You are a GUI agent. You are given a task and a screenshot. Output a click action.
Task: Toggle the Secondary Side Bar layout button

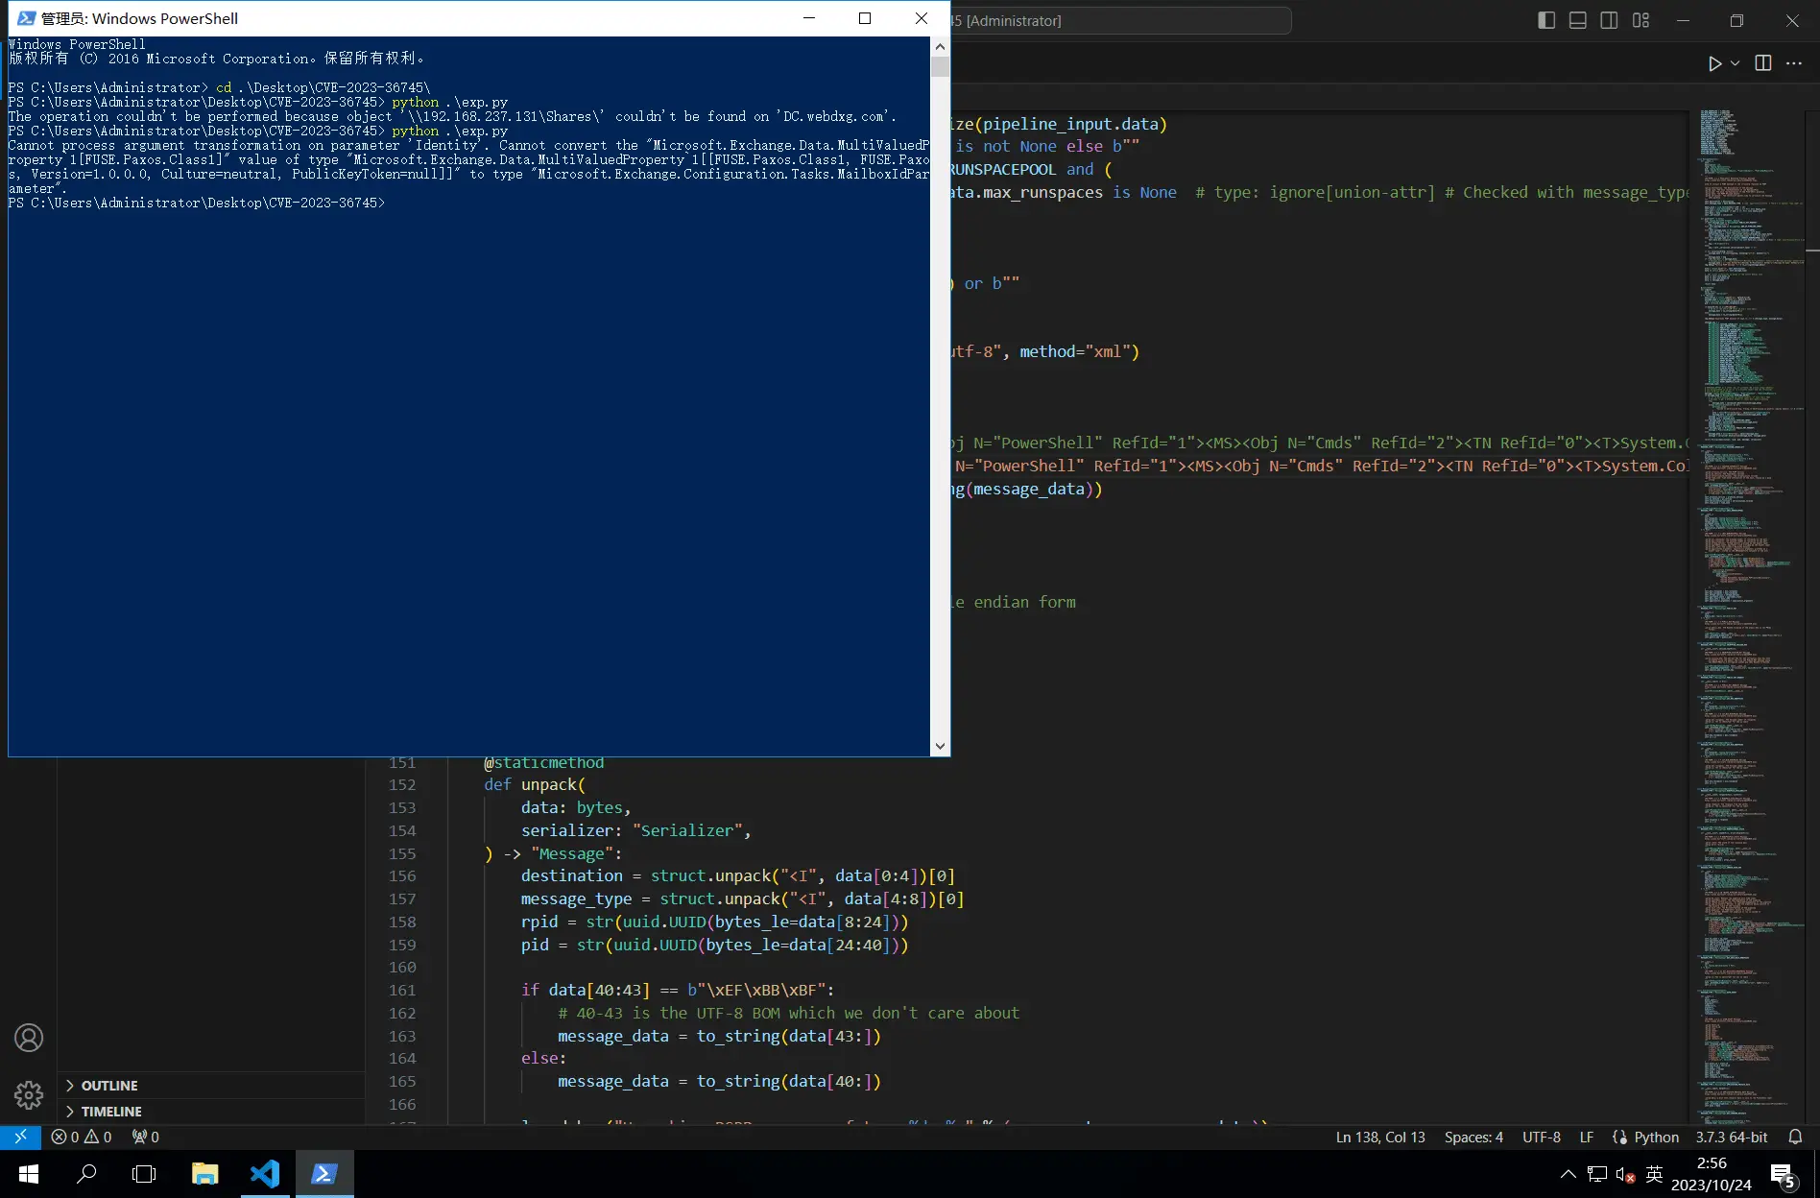tap(1610, 20)
